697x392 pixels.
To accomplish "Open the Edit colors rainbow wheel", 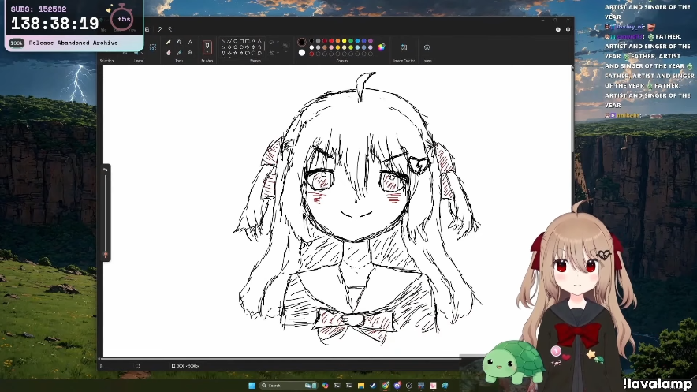I will click(x=382, y=47).
